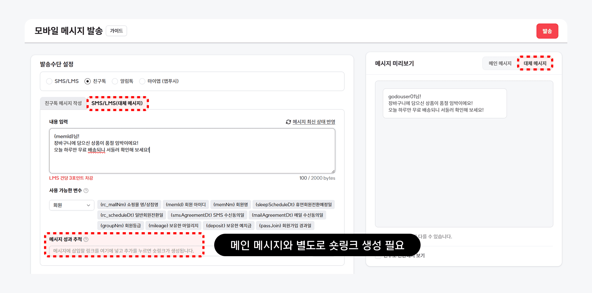Click the red 발송 send button

(547, 31)
